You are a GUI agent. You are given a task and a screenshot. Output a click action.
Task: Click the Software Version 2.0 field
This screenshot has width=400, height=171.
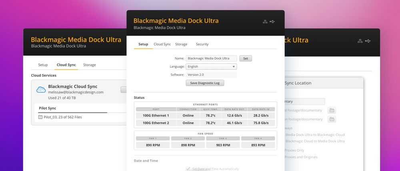[x=211, y=75]
